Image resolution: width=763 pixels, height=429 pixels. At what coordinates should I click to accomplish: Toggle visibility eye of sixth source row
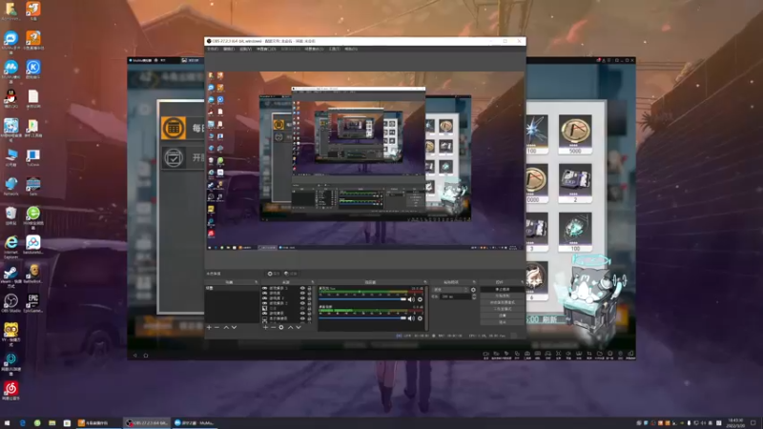(302, 313)
